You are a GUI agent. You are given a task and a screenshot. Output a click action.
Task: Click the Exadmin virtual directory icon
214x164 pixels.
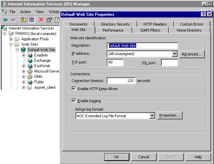(30, 55)
